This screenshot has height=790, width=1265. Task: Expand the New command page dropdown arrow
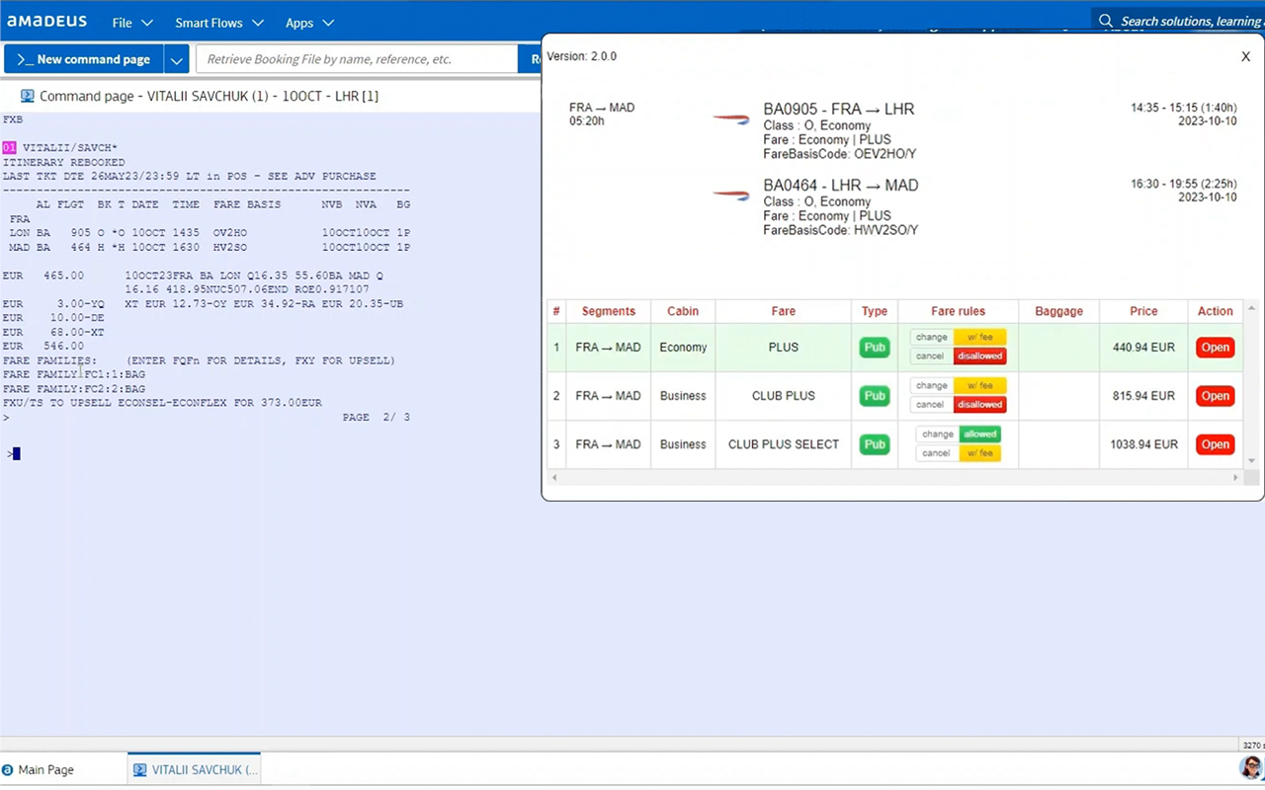(x=177, y=59)
